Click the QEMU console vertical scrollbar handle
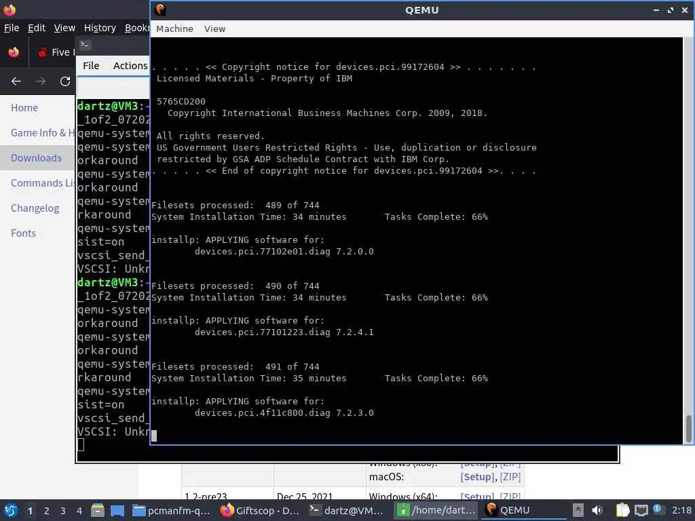This screenshot has width=695, height=521. (688, 429)
